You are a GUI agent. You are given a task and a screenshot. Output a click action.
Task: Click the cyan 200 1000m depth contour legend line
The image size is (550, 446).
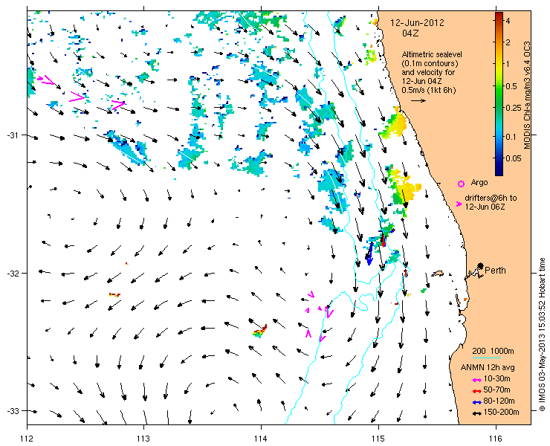[487, 358]
